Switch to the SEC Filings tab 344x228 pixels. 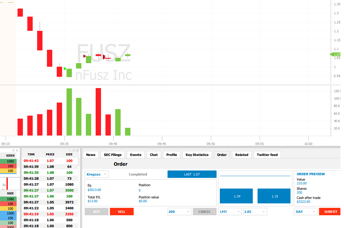(113, 155)
